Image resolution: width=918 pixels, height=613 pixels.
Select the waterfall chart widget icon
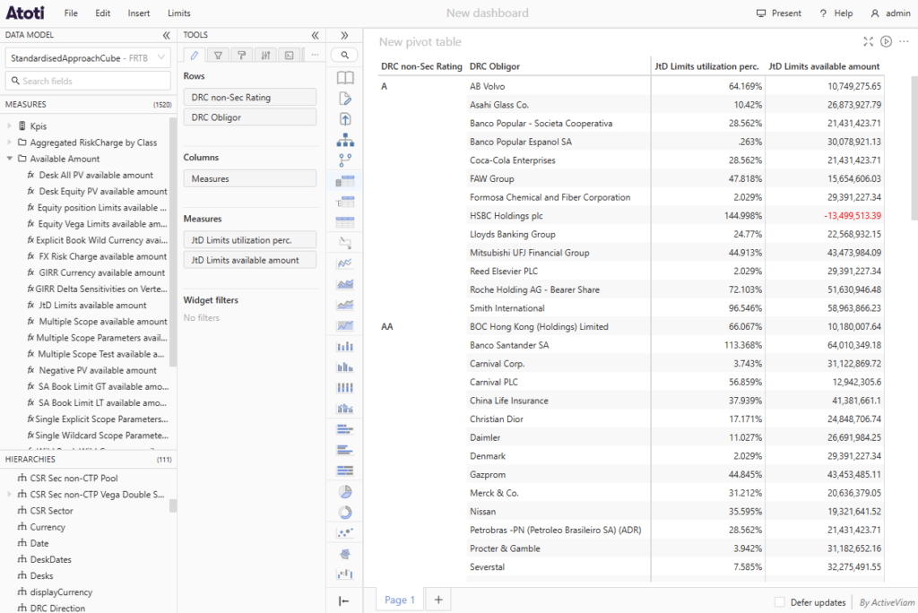click(345, 574)
